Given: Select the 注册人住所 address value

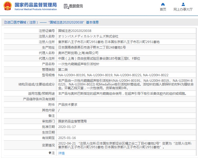Looking at the screenshot, I should coord(109,42).
